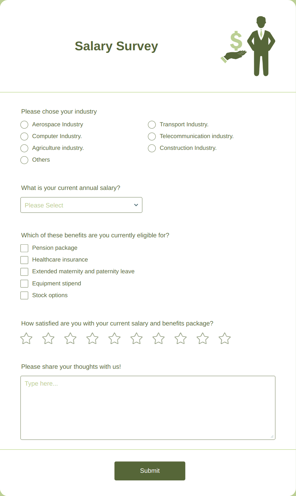Screen dimensions: 296x496
Task: Check the Equipment stipend option
Action: pos(24,283)
